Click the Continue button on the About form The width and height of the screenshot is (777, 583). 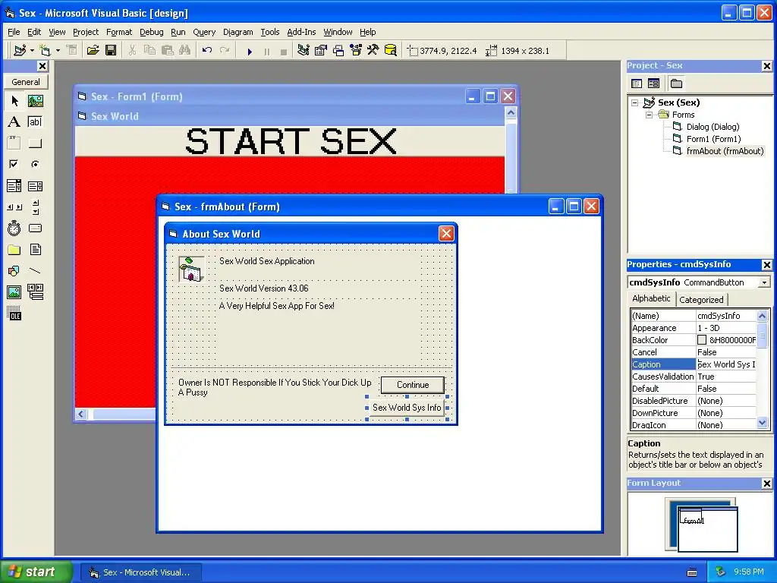click(x=413, y=385)
